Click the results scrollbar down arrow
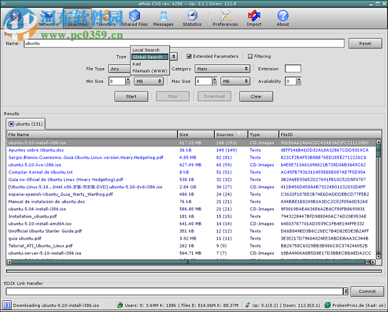Screen dimensions: 388x312 click(378, 256)
